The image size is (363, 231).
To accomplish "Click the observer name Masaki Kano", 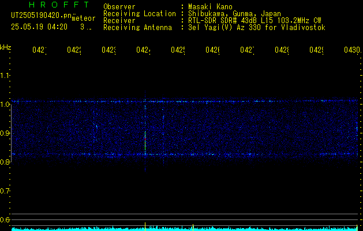I will click(x=210, y=7).
